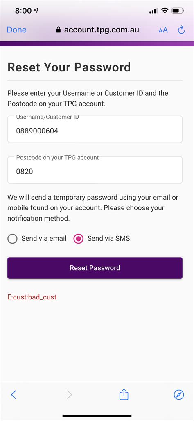Focus the Postcode on your TPG account field
The height and width of the screenshot is (421, 194).
pos(95,170)
